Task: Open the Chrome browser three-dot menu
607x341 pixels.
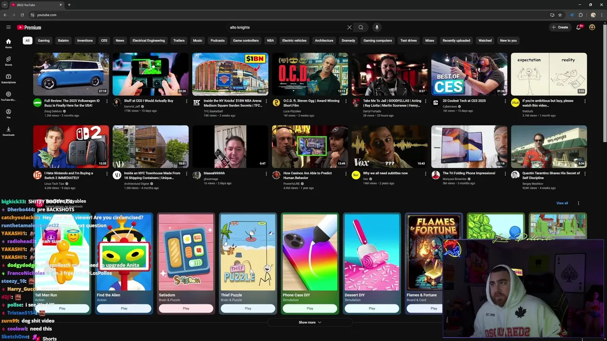Action: 601,15
